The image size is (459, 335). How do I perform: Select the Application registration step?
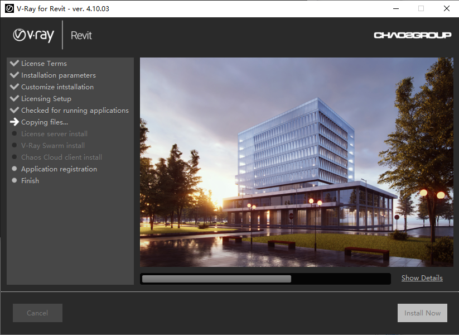pyautogui.click(x=59, y=169)
